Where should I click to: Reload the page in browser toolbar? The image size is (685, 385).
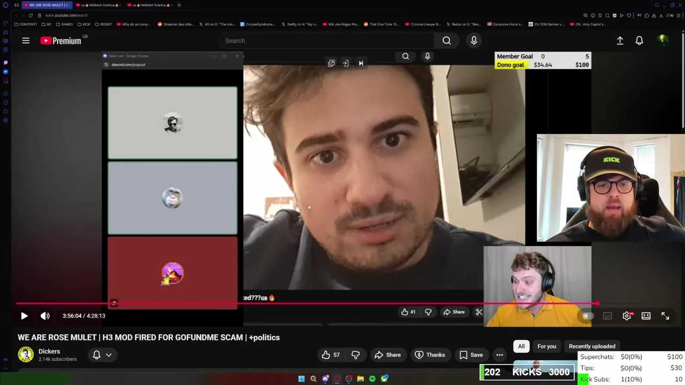coord(31,16)
